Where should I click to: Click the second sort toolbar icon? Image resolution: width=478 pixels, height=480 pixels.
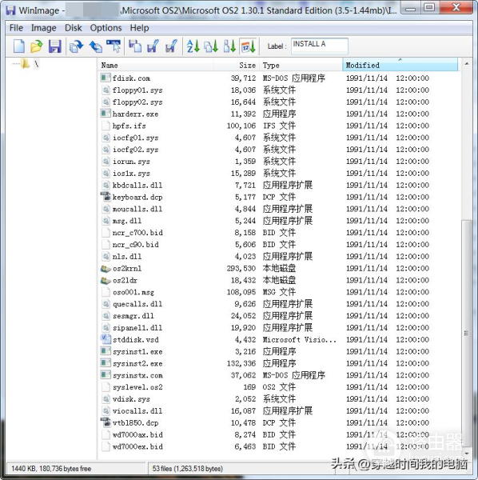point(211,46)
